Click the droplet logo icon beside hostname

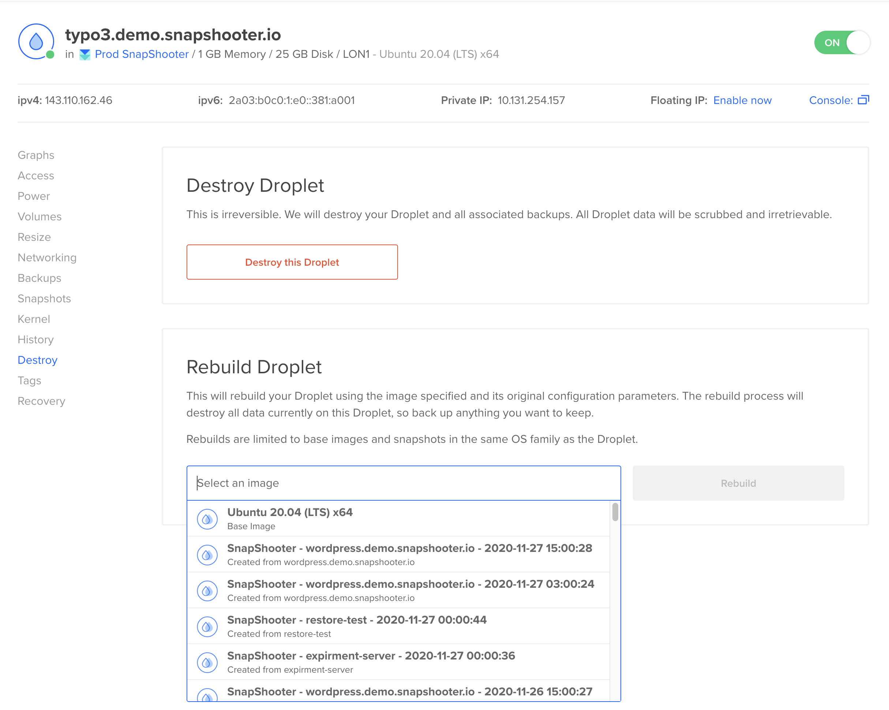[36, 42]
